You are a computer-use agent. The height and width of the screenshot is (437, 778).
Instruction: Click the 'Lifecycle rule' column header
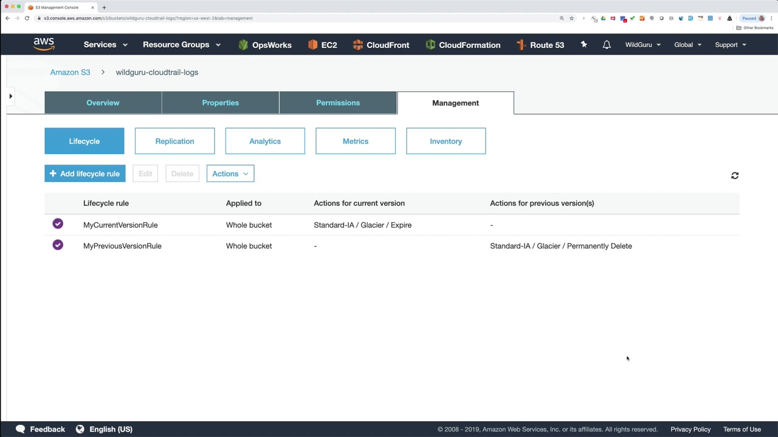[x=106, y=203]
